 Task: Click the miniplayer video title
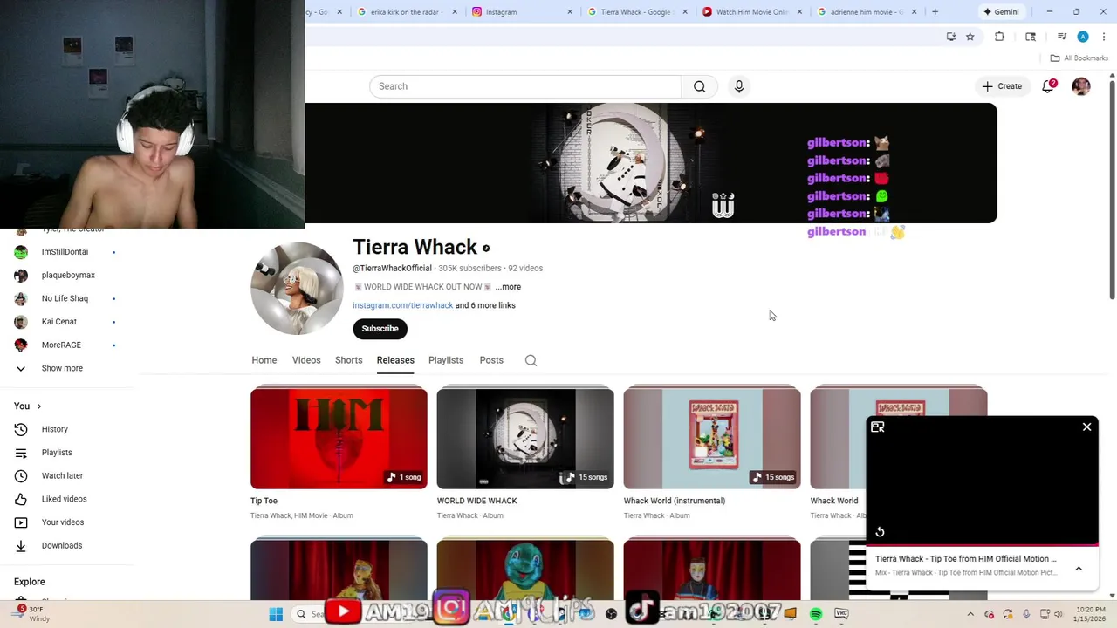(x=965, y=559)
